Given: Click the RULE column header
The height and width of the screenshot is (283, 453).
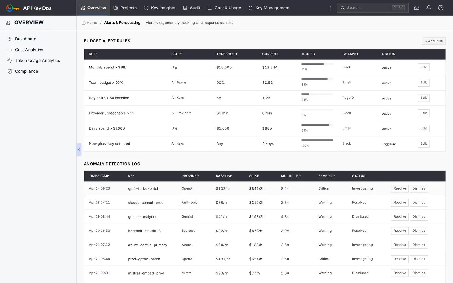Looking at the screenshot, I should [x=93, y=54].
